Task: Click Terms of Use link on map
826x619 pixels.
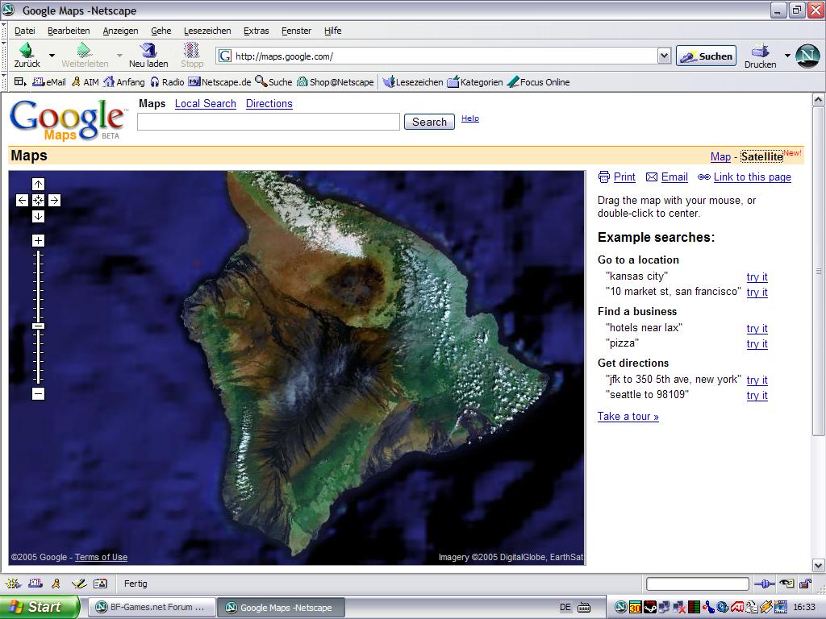Action: [x=101, y=557]
